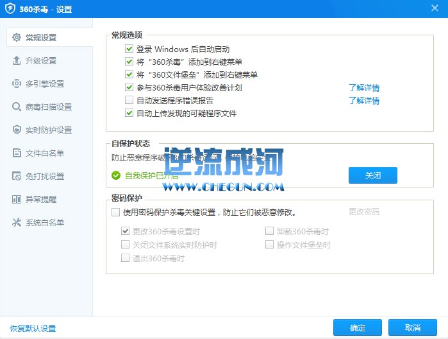The width and height of the screenshot is (448, 339).
Task: Toggle 将"360文件堡垒"添加到右键菜单 checkbox
Action: click(x=129, y=74)
